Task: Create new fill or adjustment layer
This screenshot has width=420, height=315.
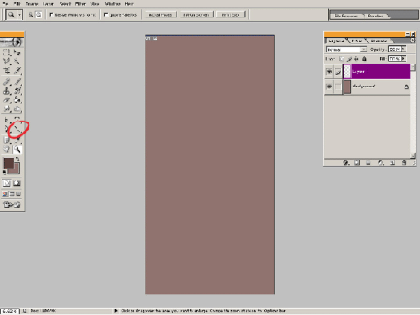Action: pyautogui.click(x=381, y=163)
